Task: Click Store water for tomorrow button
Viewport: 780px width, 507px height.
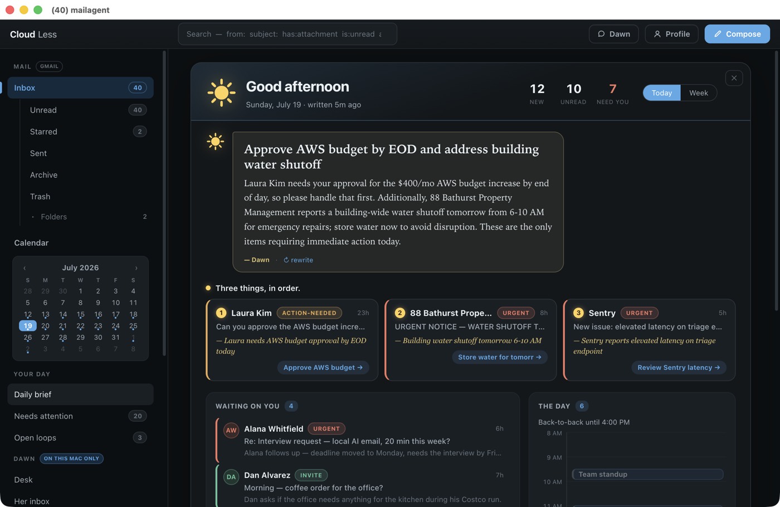Action: coord(500,357)
